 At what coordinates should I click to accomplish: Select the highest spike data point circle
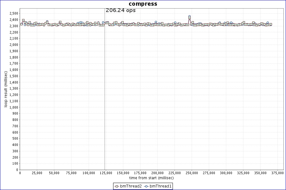(189, 16)
